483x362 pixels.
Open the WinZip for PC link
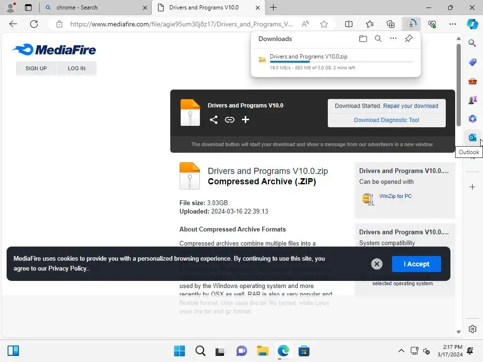coord(396,196)
